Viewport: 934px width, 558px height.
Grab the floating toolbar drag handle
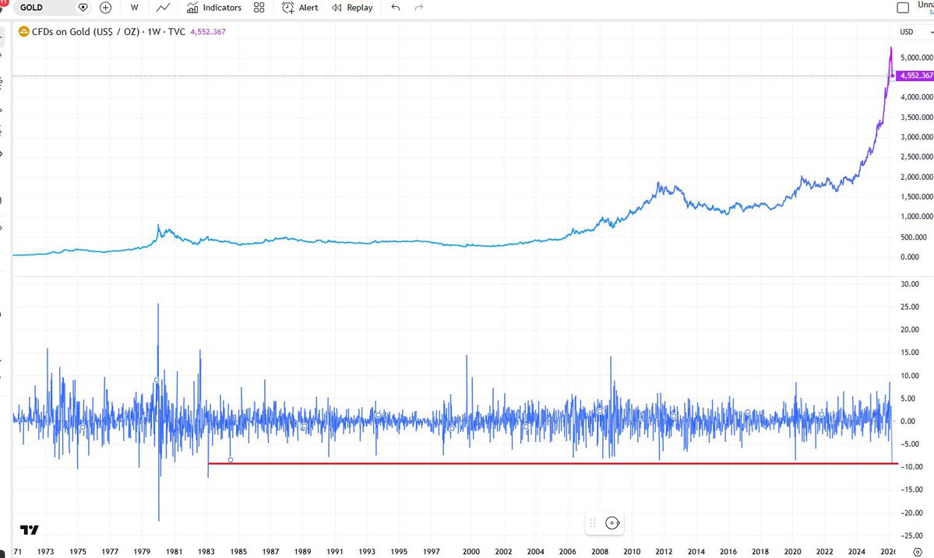[x=593, y=523]
